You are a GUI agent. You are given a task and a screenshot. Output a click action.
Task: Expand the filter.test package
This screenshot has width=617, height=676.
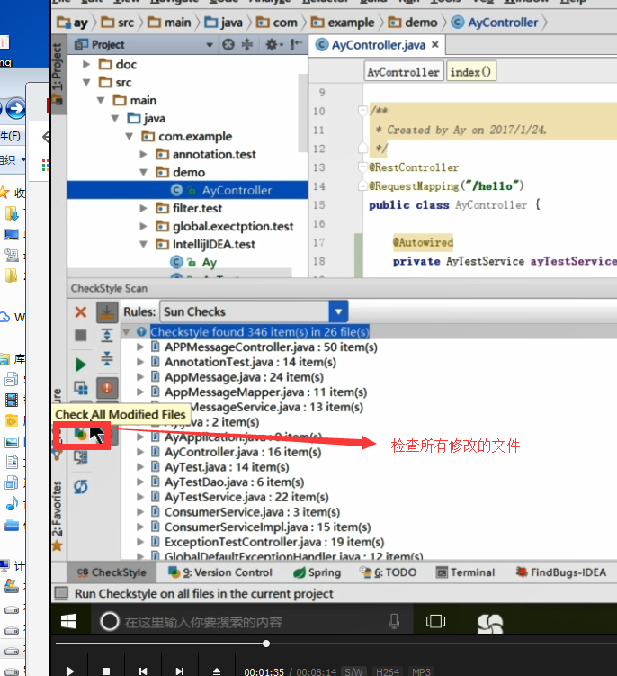144,208
